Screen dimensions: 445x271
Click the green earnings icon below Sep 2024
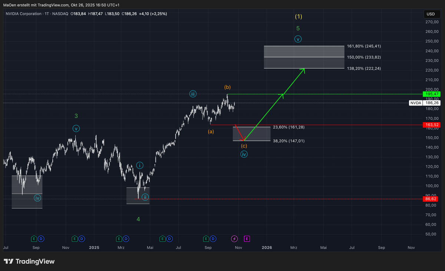34,239
